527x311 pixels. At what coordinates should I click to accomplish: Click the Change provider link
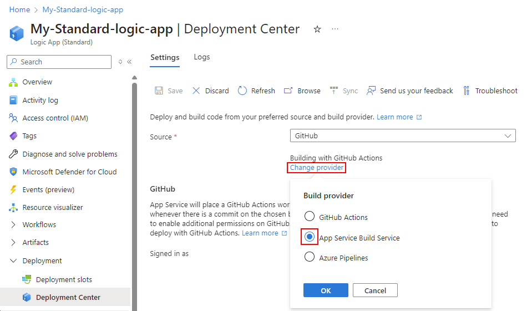point(317,168)
